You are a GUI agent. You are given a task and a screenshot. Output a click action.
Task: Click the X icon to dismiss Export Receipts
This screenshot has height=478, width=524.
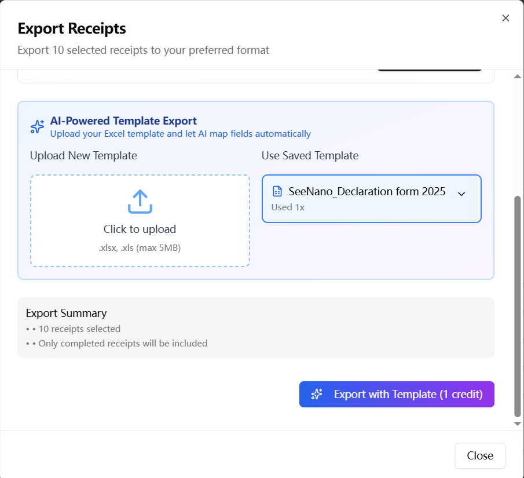click(505, 18)
